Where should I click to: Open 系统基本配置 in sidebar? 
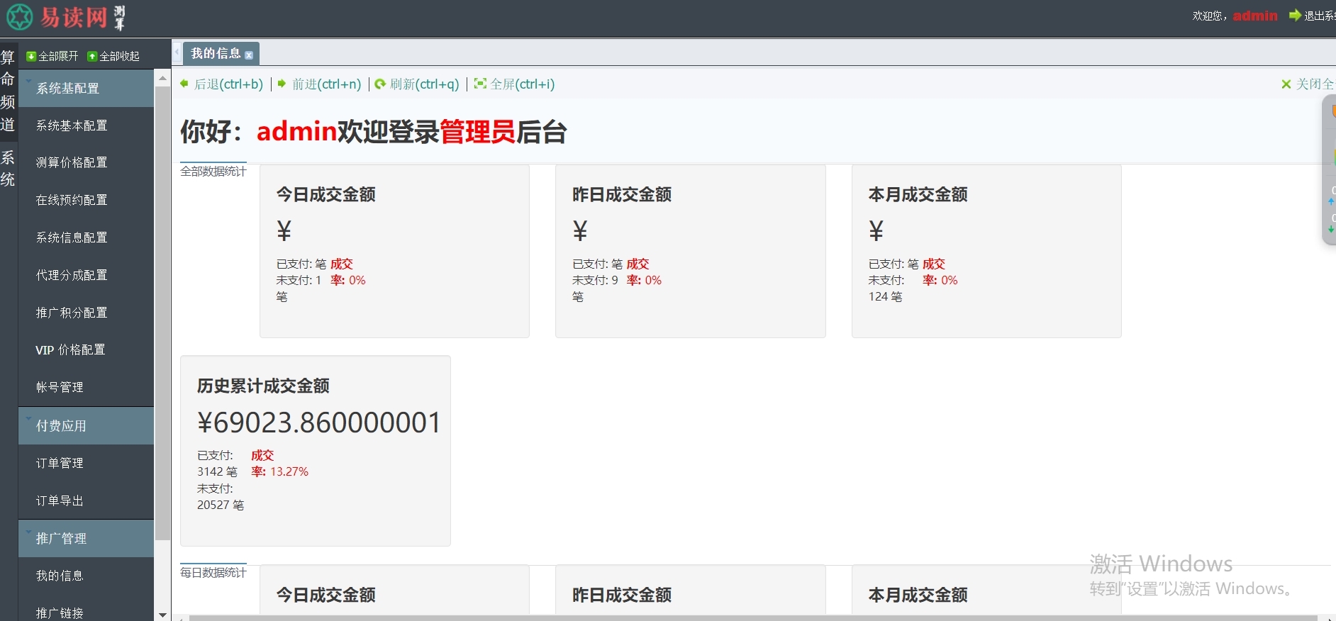click(x=72, y=125)
